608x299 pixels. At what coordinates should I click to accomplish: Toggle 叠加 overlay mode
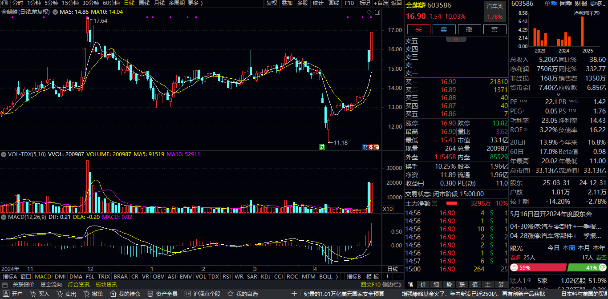click(287, 3)
